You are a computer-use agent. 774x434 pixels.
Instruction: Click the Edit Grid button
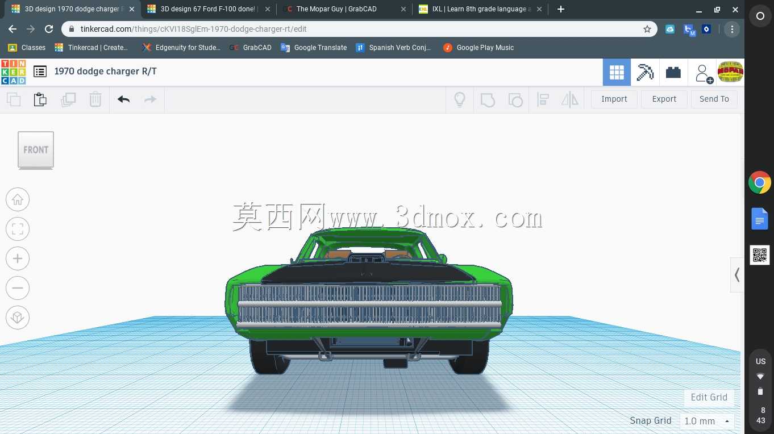(x=709, y=397)
